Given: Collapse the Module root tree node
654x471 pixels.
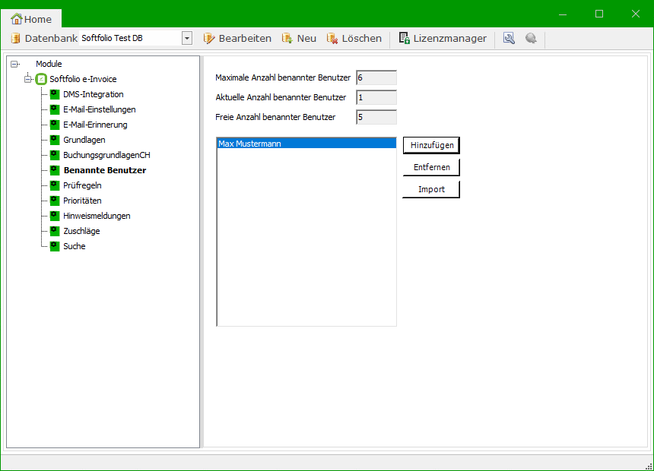Looking at the screenshot, I should pos(14,64).
